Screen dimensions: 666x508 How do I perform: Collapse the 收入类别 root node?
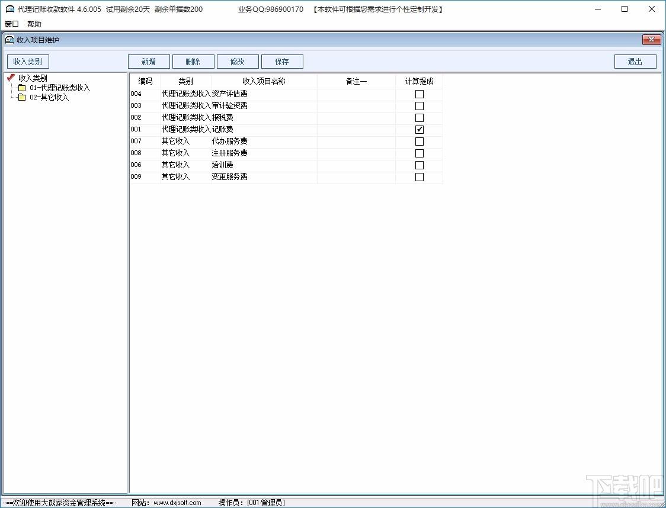point(33,78)
